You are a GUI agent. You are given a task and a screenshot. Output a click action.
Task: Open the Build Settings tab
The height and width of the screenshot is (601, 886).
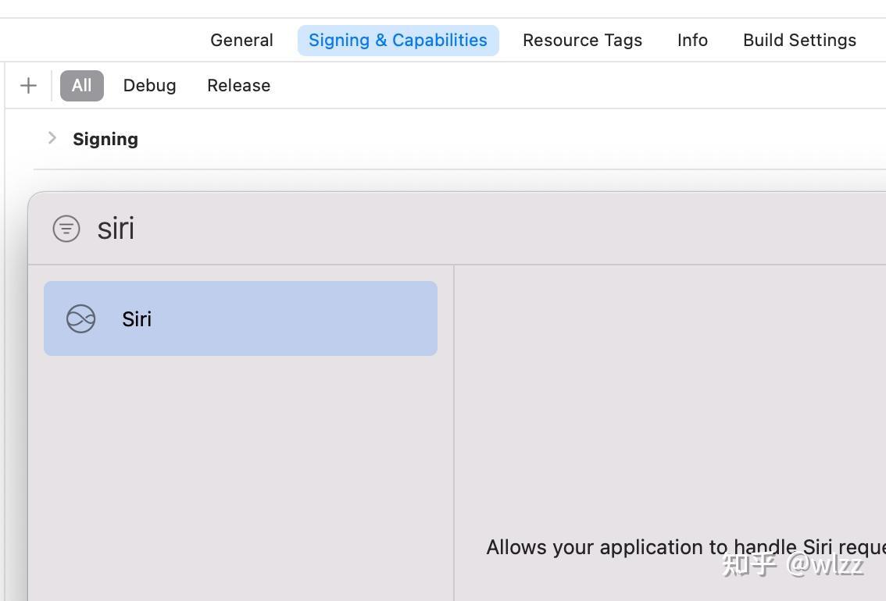(799, 41)
